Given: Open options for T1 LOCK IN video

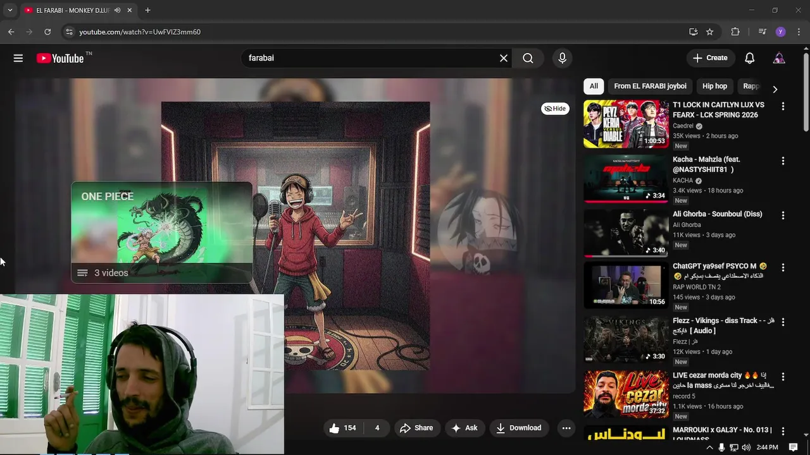Looking at the screenshot, I should (x=783, y=107).
